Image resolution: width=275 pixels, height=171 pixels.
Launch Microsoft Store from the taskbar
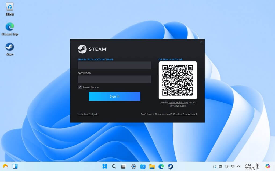coord(143,166)
